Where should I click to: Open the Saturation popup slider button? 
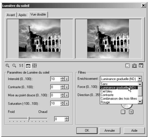[67, 103]
